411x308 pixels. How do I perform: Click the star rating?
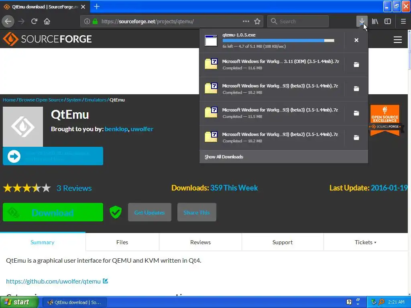pos(27,188)
